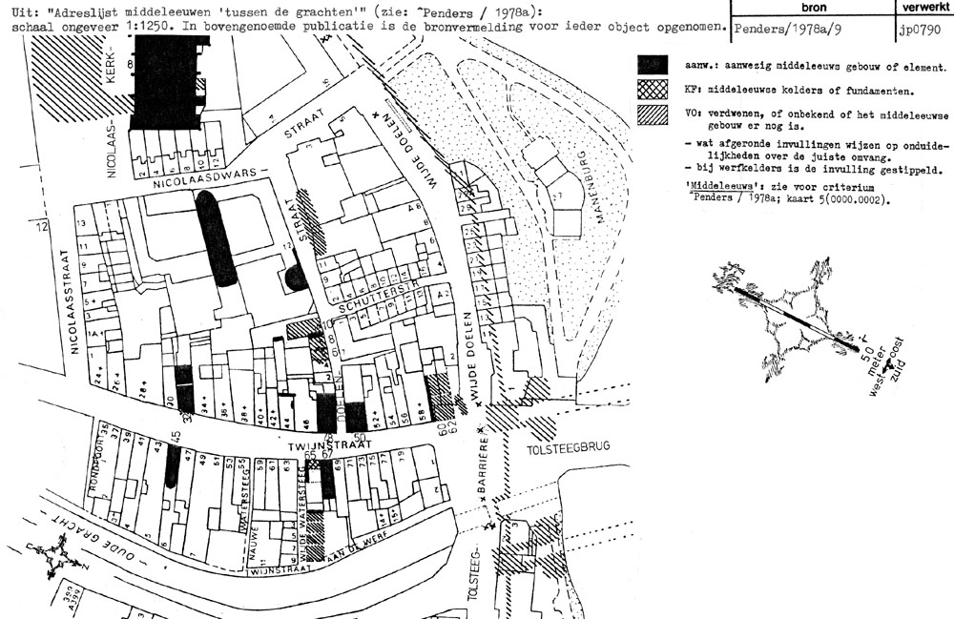
Task: Select the diagonal-hatched 'VO' legend swatch
Action: 654,116
